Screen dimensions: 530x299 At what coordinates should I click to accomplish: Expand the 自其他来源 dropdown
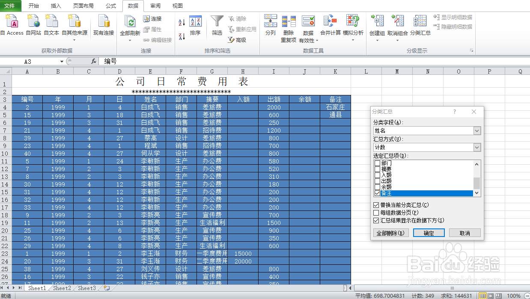coord(74,40)
